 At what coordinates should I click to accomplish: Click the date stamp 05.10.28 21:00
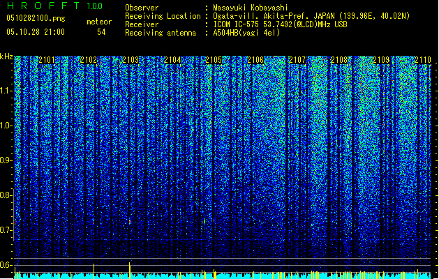click(36, 32)
